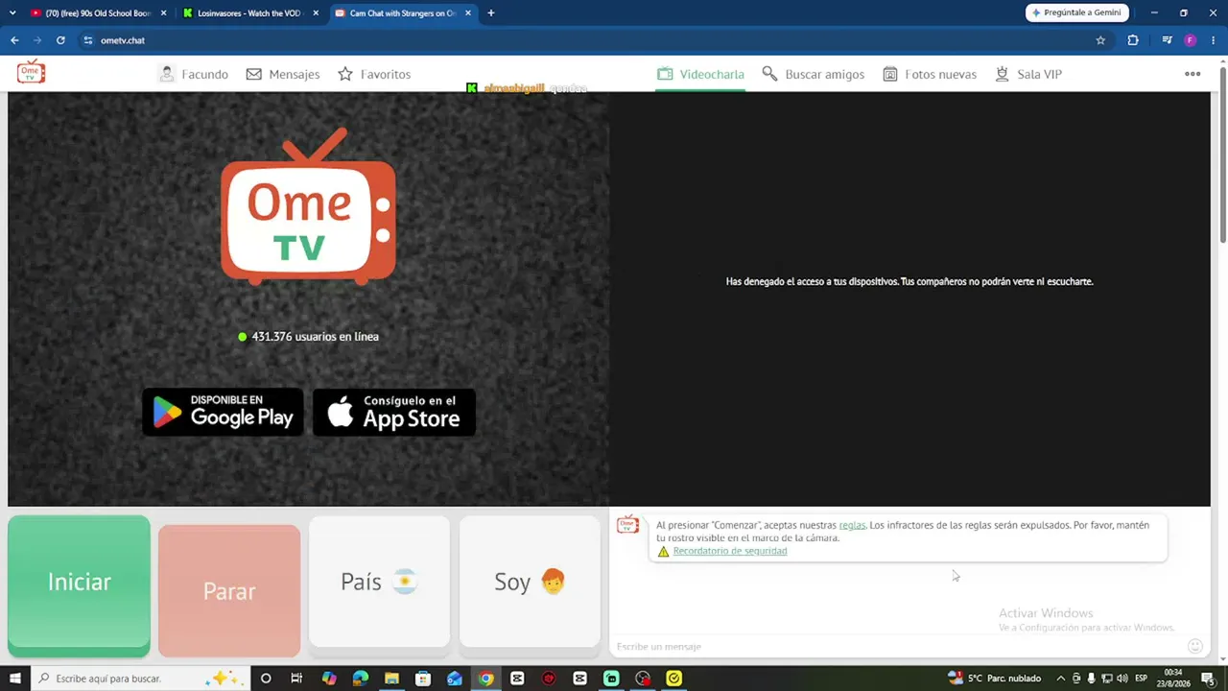
Task: Open the clock and calendar flyout
Action: tap(1173, 679)
